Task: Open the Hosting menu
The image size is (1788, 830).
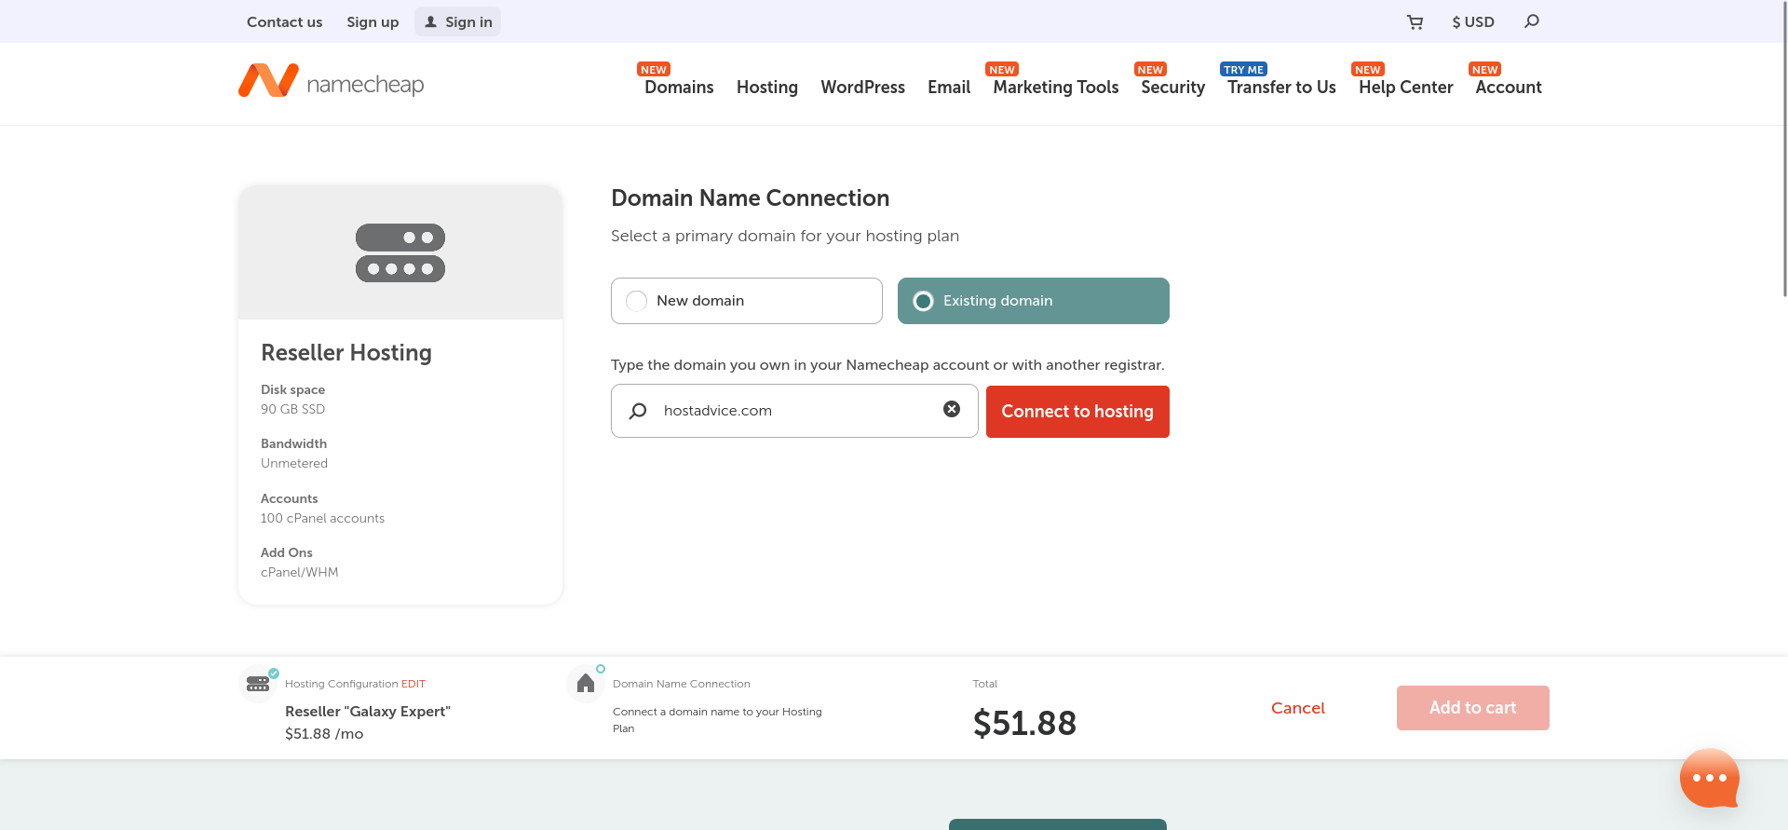Action: (767, 87)
